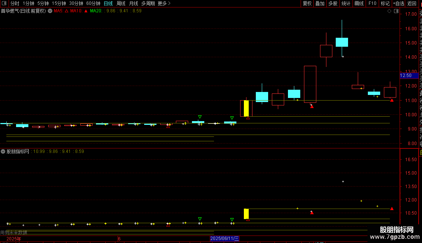Select the 5分钟 period

tap(43, 3)
